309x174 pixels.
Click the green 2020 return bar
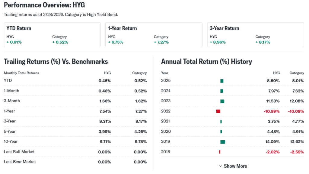(221, 132)
